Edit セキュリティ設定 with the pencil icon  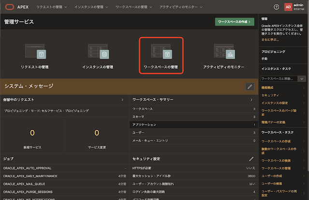(251, 159)
